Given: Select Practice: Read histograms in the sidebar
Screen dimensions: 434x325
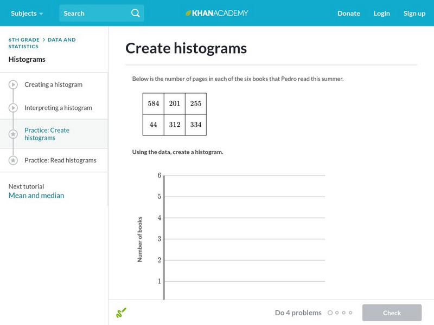Looking at the screenshot, I should 60,160.
